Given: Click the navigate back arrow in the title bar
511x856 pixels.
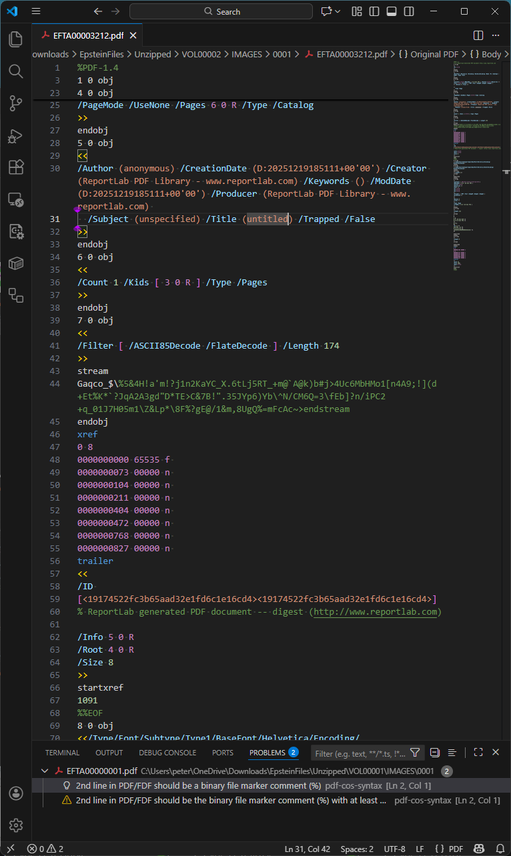Looking at the screenshot, I should (97, 11).
